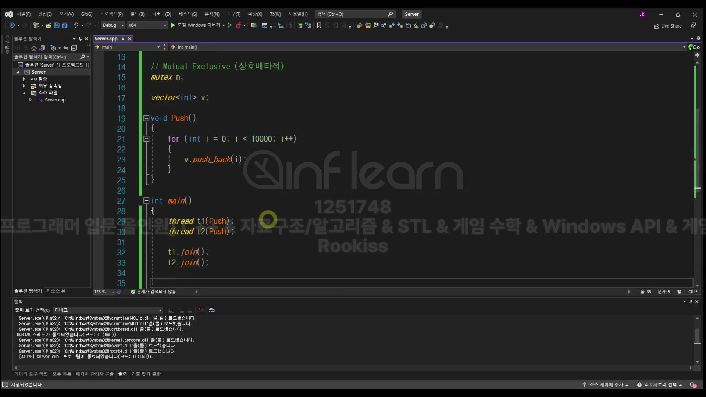Click the New Project toolbar icon
706x397 pixels.
36,25
